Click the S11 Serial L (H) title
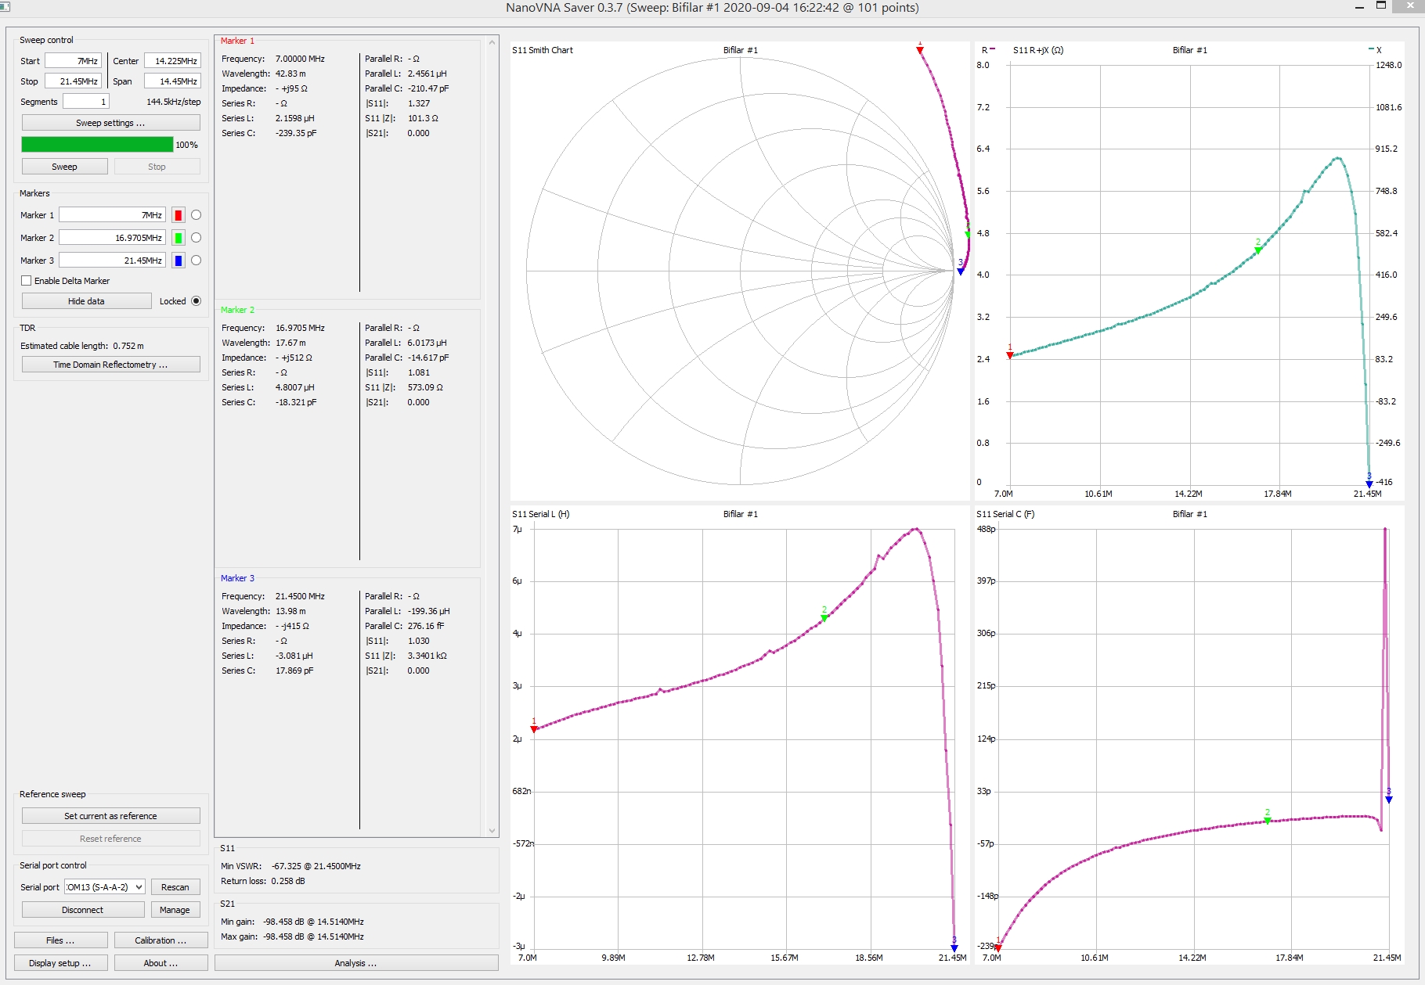1425x985 pixels. (x=541, y=514)
